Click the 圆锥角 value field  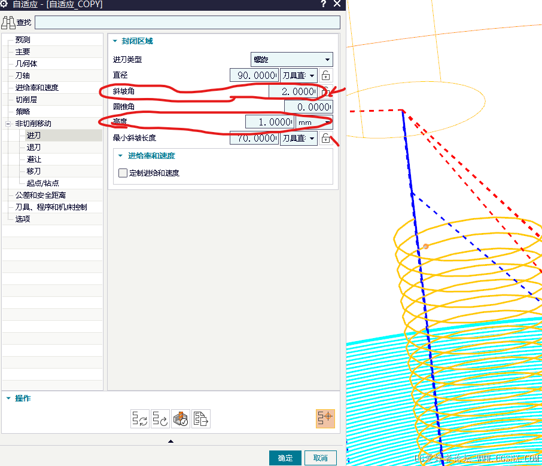click(309, 107)
